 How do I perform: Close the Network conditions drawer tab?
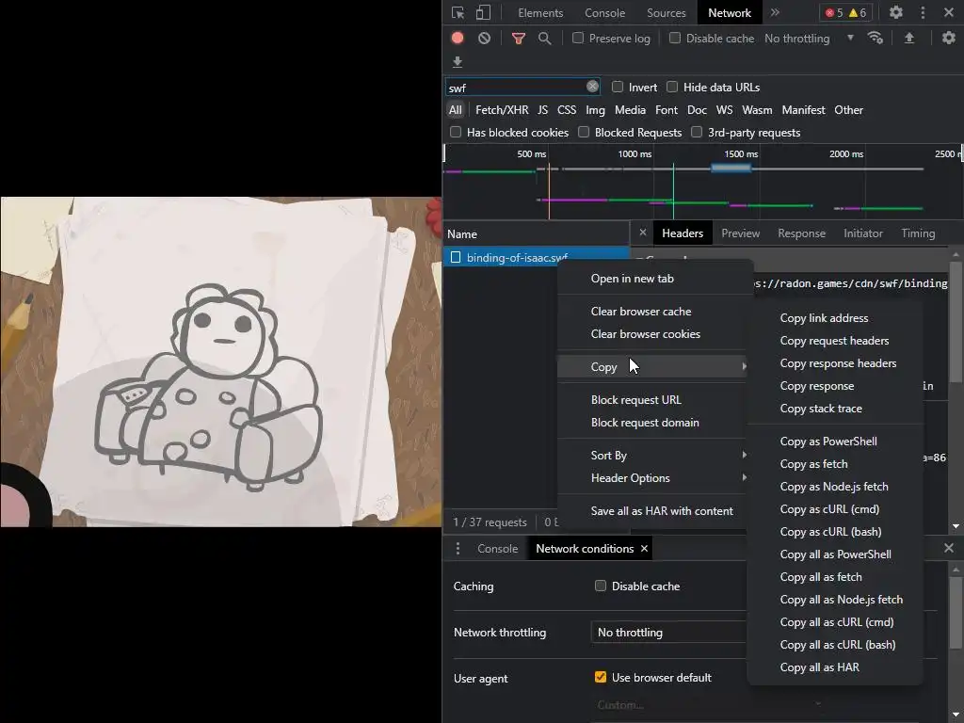click(x=644, y=549)
